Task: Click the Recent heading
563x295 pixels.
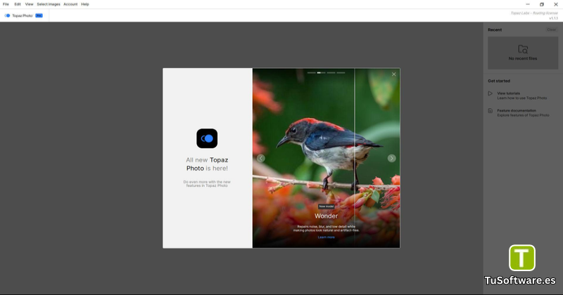Action: (x=495, y=29)
